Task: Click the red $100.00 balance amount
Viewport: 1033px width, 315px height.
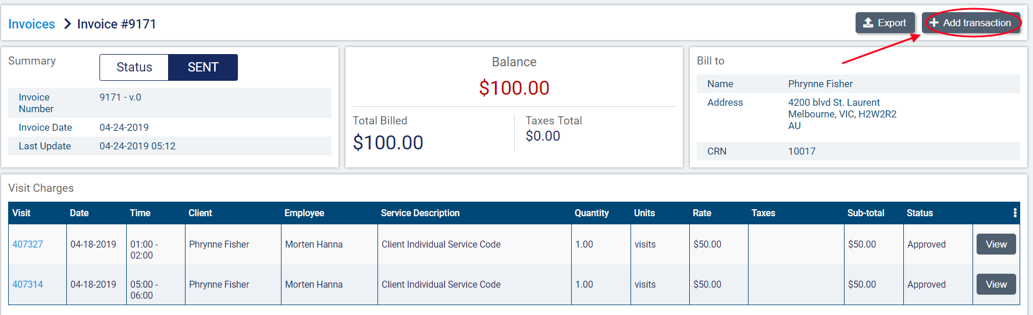Action: (x=514, y=88)
